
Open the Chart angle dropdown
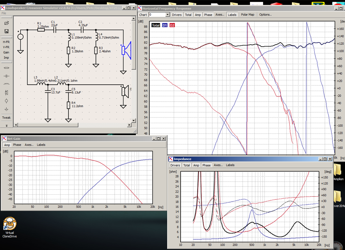click(x=167, y=15)
